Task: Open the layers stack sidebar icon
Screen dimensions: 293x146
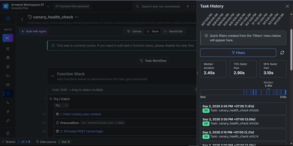Action: (8, 67)
